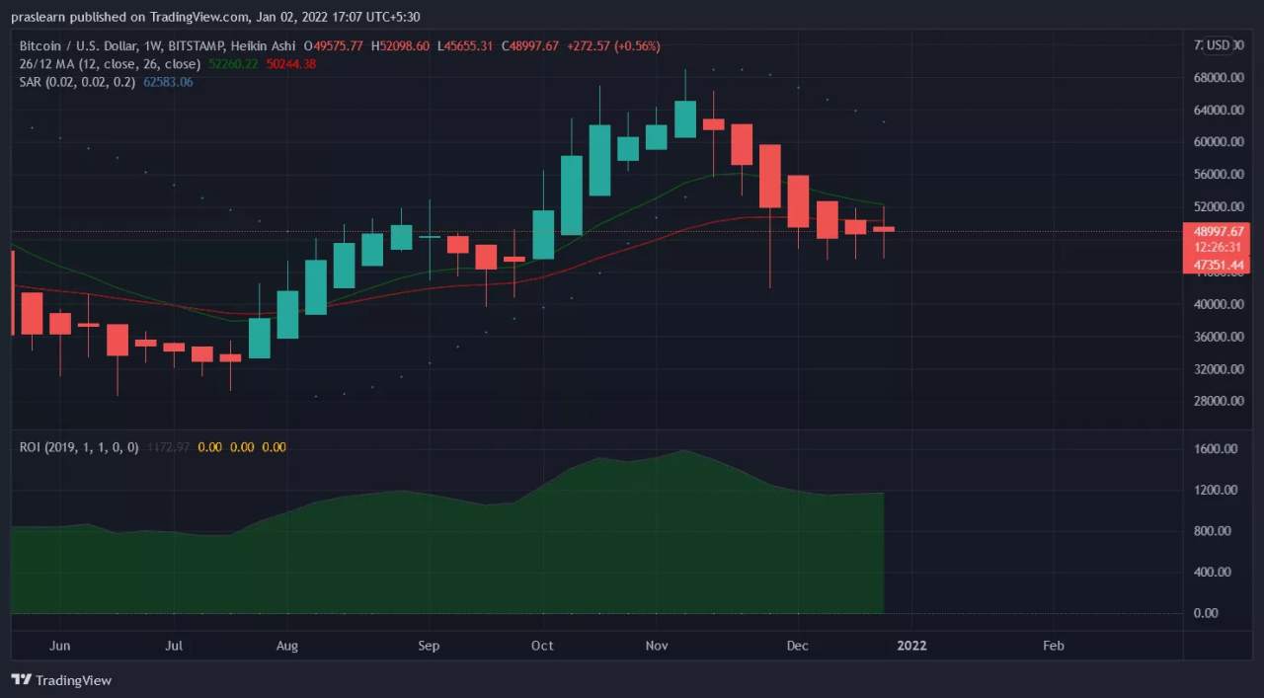The height and width of the screenshot is (698, 1264).
Task: Click the 68000.00 price axis label
Action: [x=1217, y=77]
